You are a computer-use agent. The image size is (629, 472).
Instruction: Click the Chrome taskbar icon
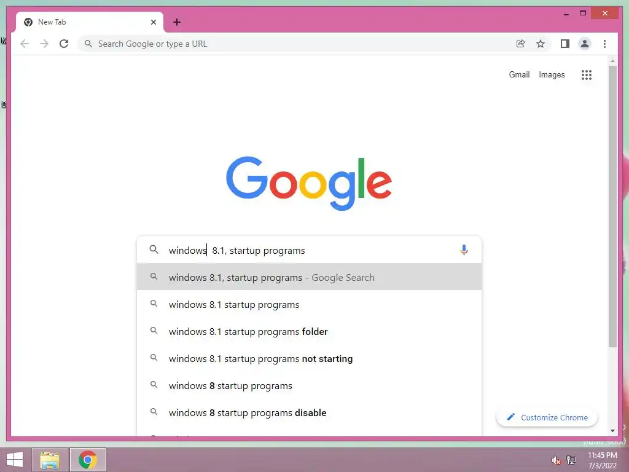coord(88,460)
